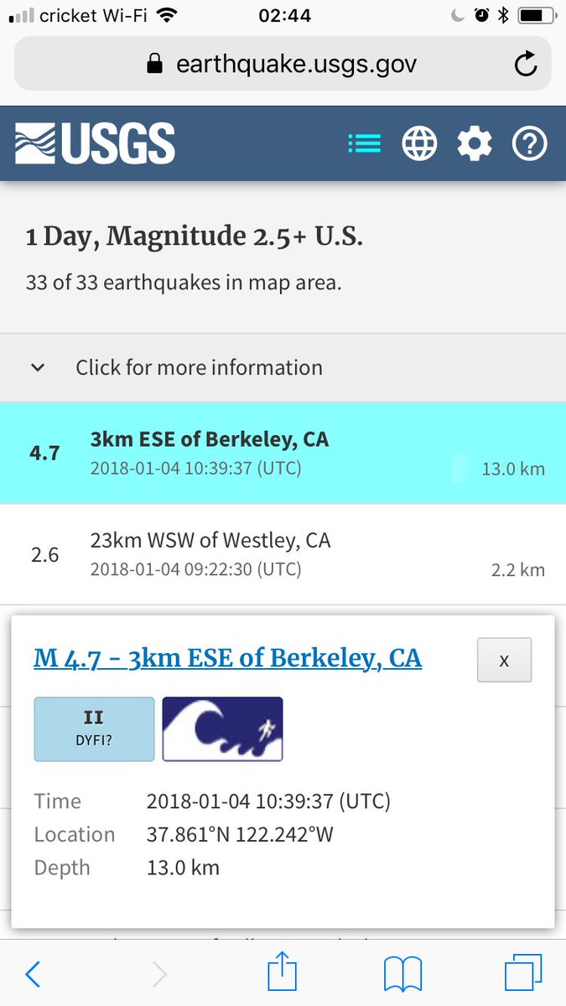Expand Click for more information
Viewport: 566px width, 1006px height.
click(x=199, y=367)
